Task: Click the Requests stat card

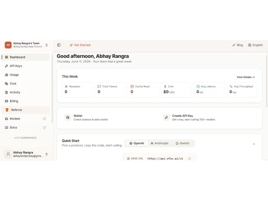Action: (77, 90)
